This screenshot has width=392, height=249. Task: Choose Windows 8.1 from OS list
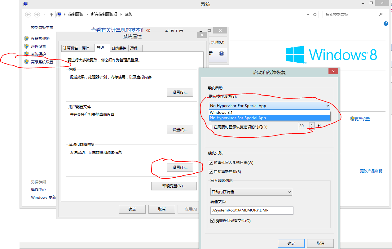[x=270, y=112]
